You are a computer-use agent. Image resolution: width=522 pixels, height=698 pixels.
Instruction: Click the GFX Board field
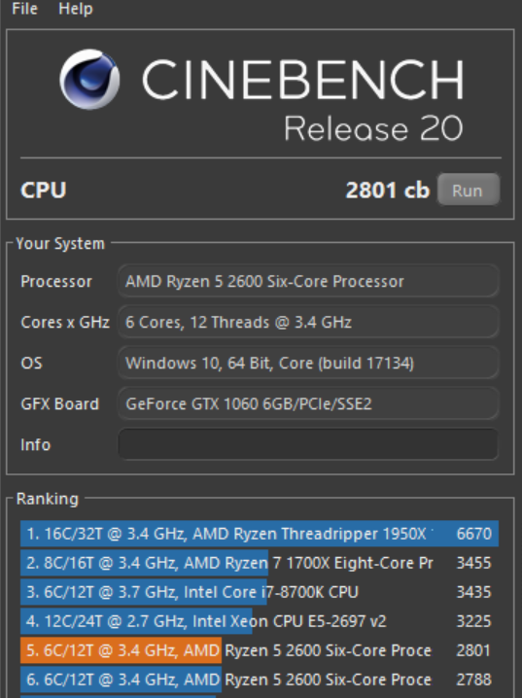click(308, 403)
